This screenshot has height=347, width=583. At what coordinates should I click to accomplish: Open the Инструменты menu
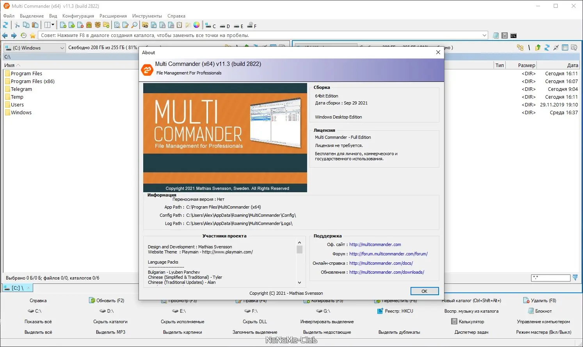pyautogui.click(x=147, y=16)
